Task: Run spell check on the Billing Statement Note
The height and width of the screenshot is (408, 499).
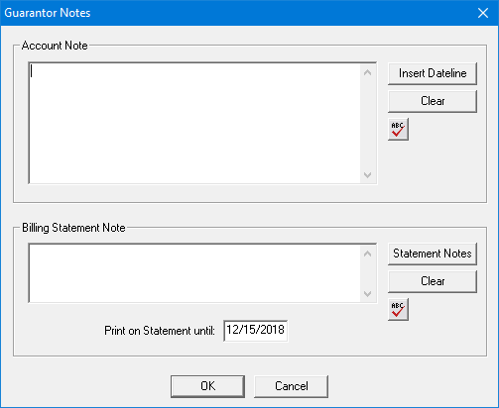Action: [x=398, y=309]
